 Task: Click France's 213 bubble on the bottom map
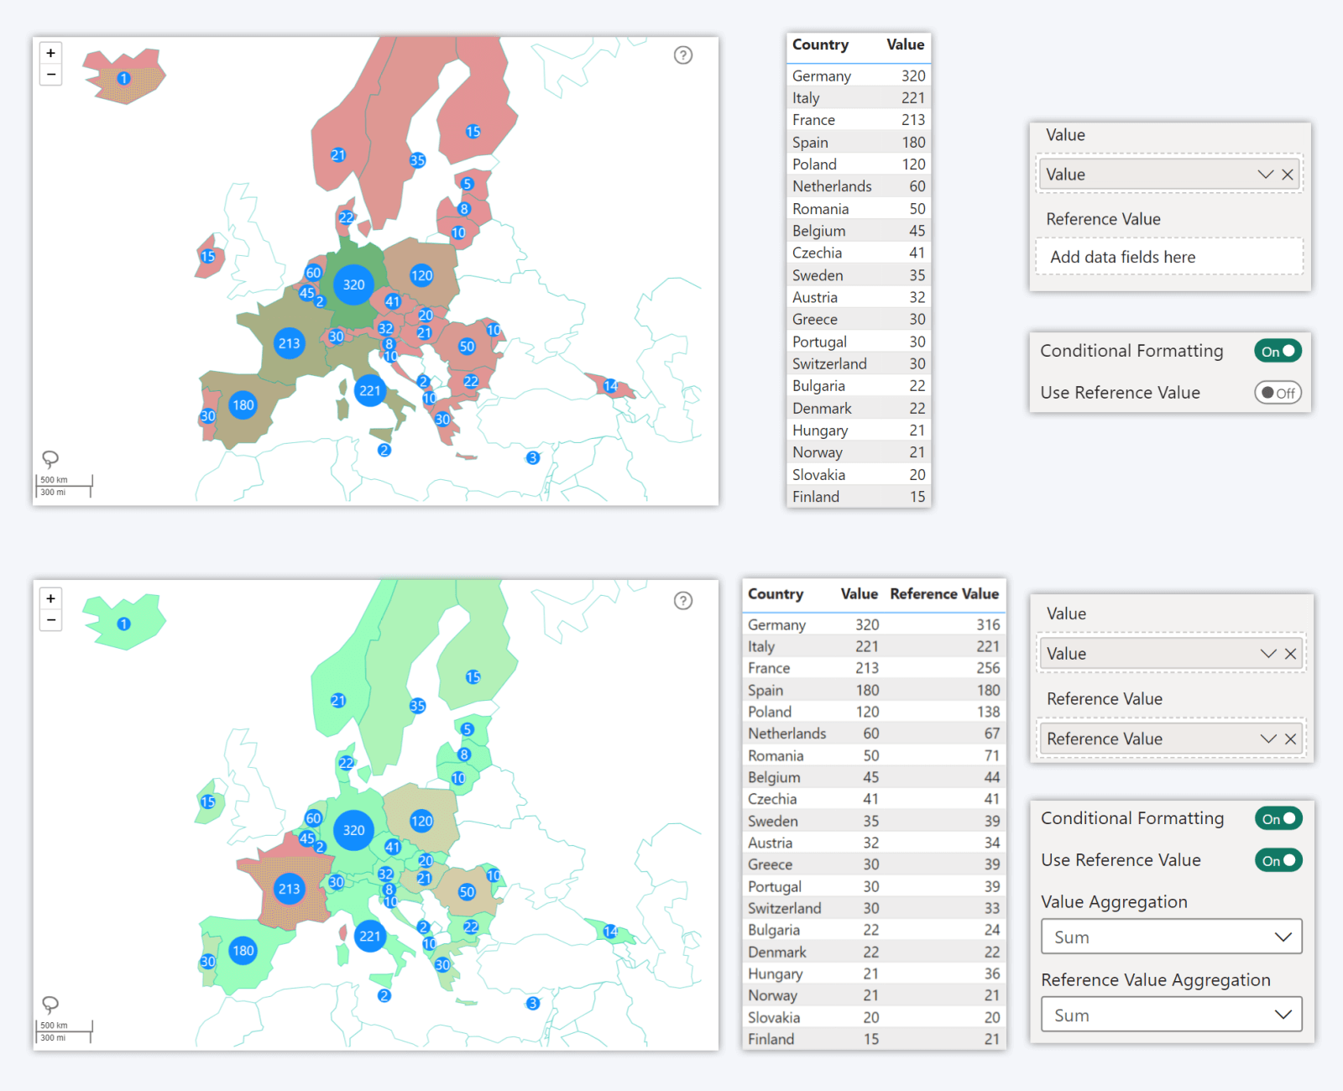click(x=290, y=889)
